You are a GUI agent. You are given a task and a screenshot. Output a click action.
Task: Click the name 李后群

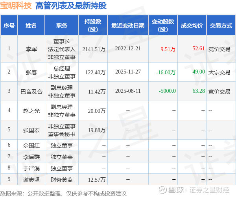tap(31, 157)
